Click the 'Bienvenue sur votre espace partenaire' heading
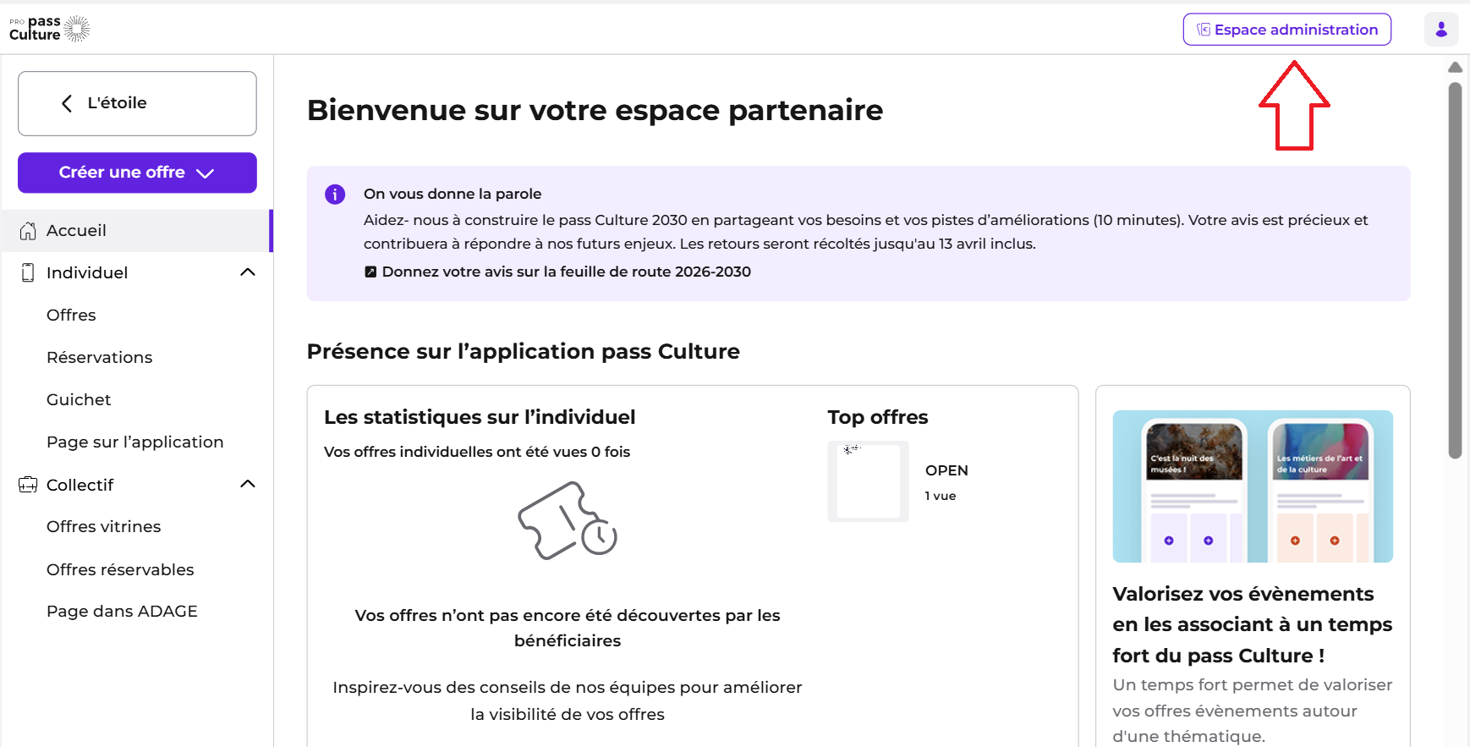This screenshot has height=747, width=1470. [x=595, y=110]
